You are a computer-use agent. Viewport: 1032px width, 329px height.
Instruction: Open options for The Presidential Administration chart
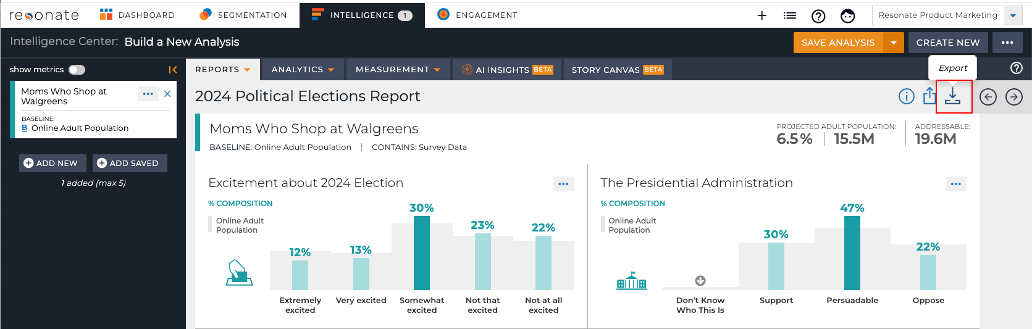click(x=956, y=184)
